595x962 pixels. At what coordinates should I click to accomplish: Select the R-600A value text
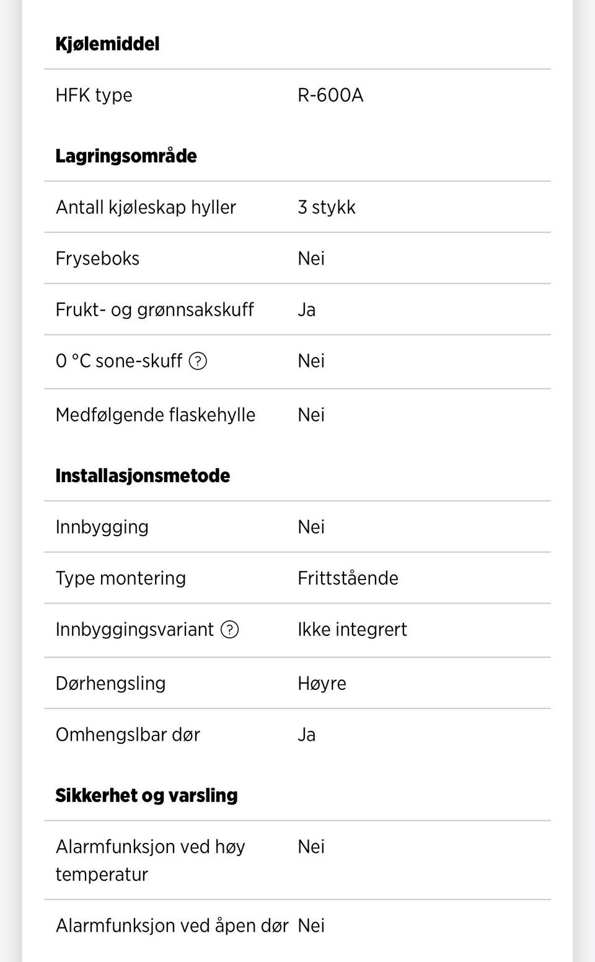[330, 95]
